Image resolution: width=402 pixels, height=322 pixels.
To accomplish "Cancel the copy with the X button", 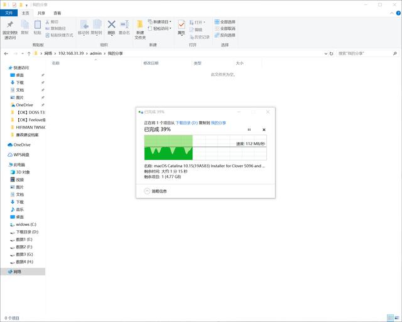I will pos(264,130).
